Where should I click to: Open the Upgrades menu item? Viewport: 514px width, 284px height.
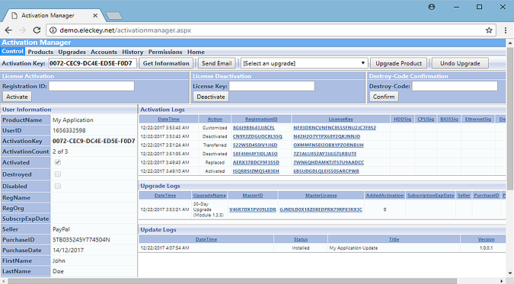72,52
